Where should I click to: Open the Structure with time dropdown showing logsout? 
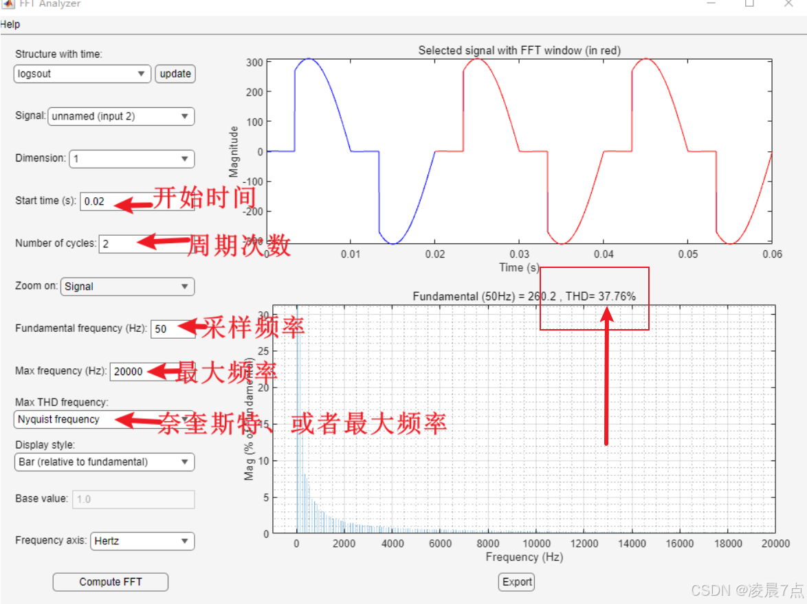pos(82,74)
